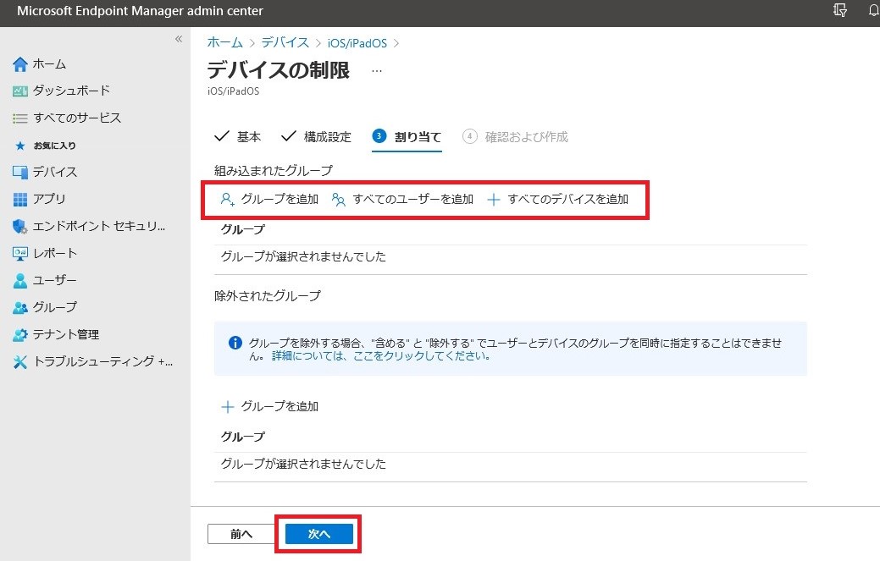Click the デバイス breadcrumb link
Image resolution: width=880 pixels, height=561 pixels.
(x=285, y=42)
